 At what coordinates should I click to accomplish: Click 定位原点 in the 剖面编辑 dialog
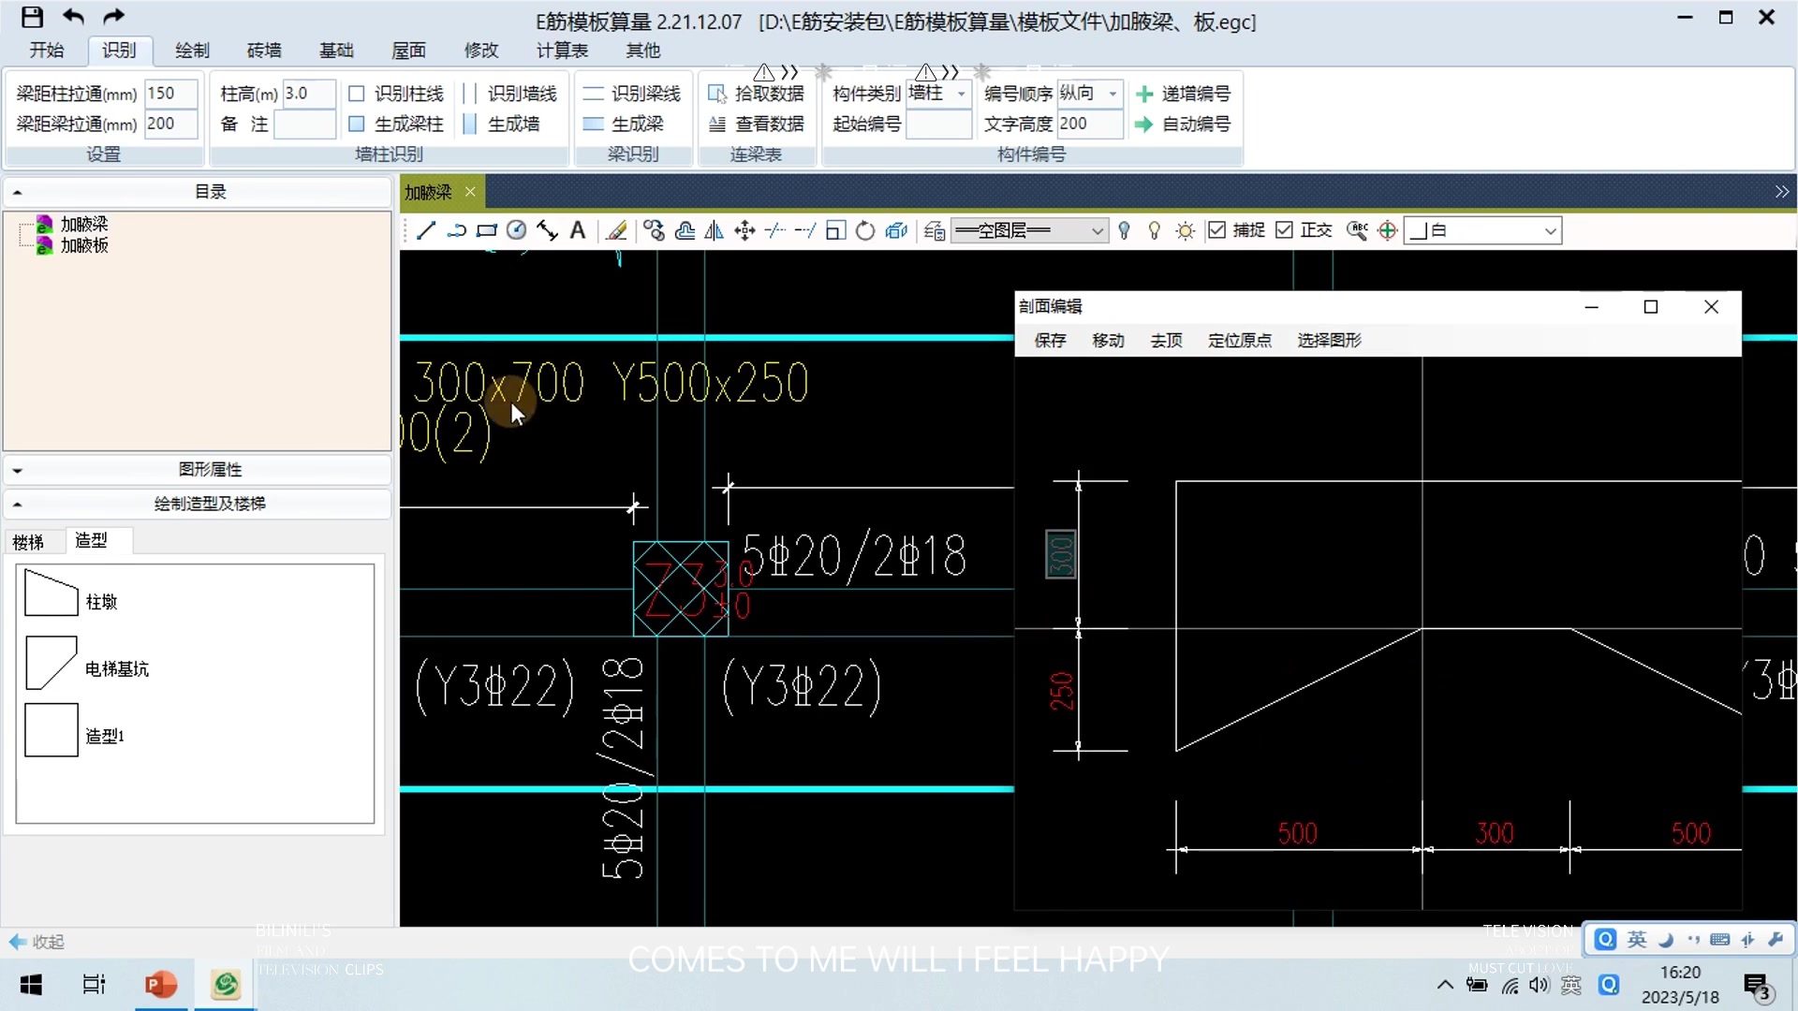pyautogui.click(x=1240, y=341)
